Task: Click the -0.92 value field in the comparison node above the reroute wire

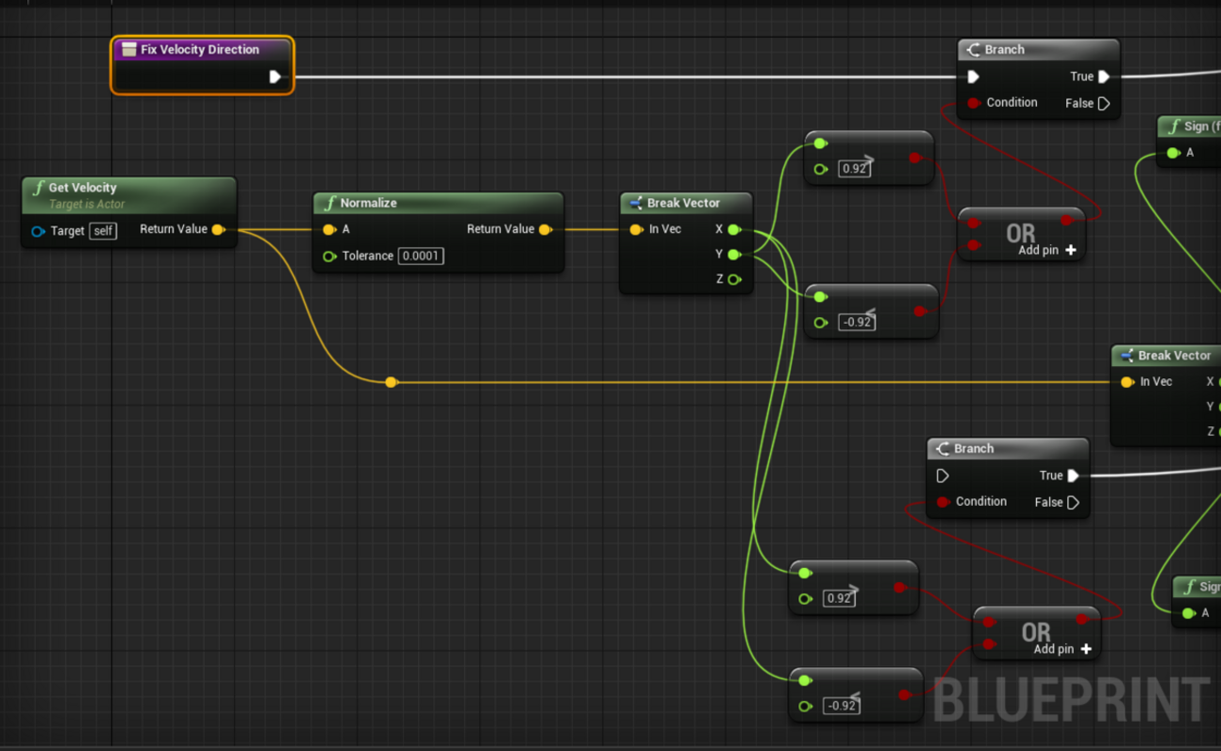Action: (x=858, y=322)
